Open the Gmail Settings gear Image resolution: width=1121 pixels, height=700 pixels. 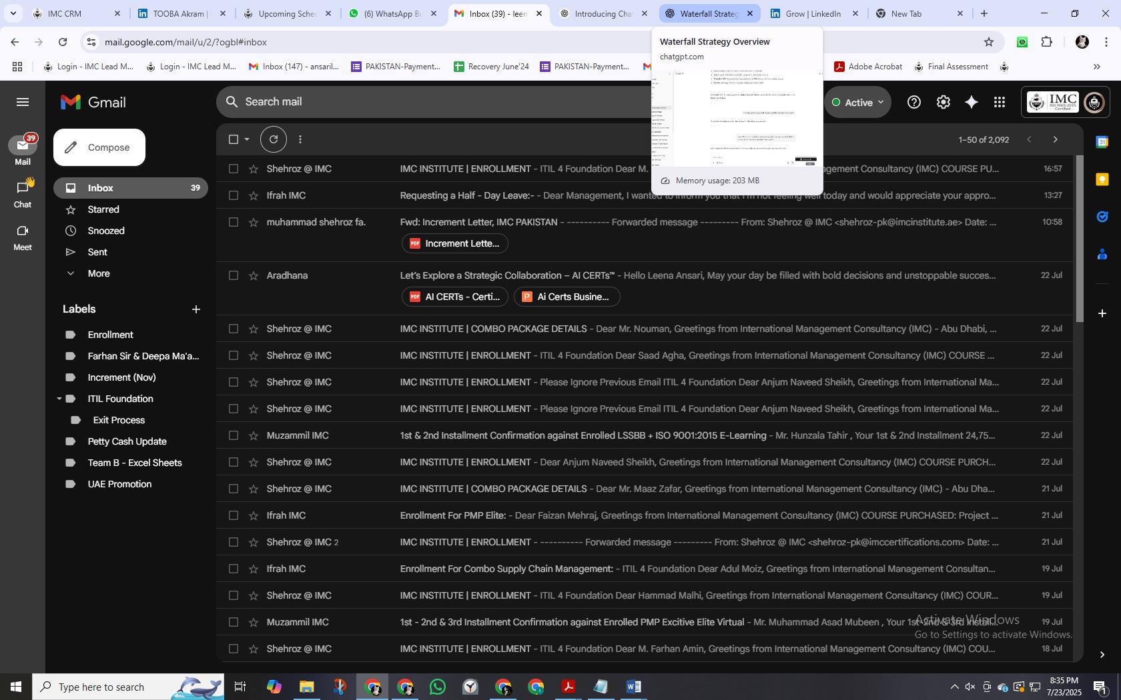(x=943, y=102)
